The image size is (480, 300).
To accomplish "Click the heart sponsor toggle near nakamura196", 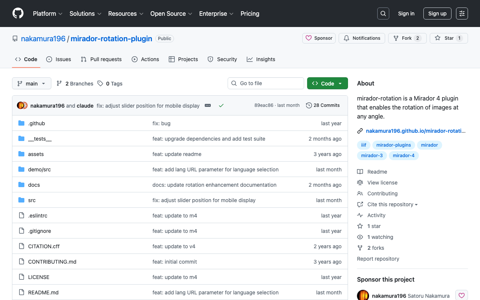I will (x=462, y=295).
